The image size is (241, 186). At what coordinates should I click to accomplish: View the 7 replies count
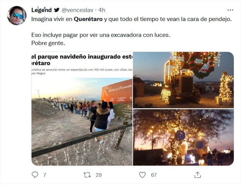click(44, 175)
